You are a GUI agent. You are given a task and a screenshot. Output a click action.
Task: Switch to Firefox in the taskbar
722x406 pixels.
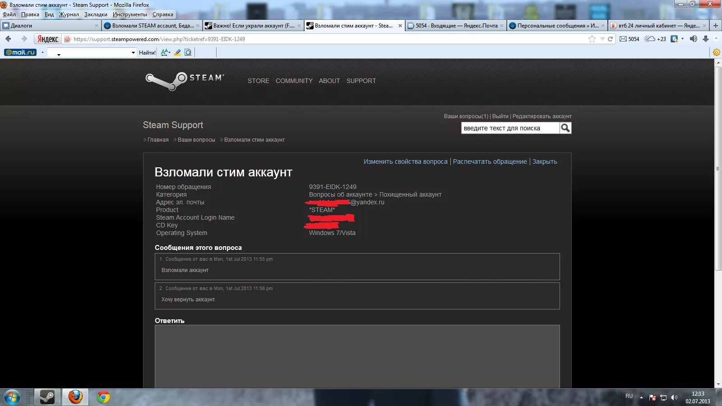pos(75,397)
